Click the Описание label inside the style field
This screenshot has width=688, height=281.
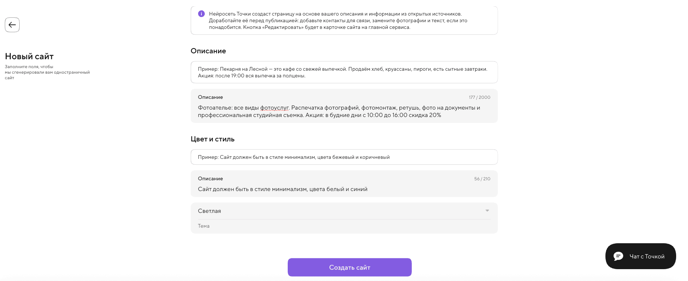210,178
